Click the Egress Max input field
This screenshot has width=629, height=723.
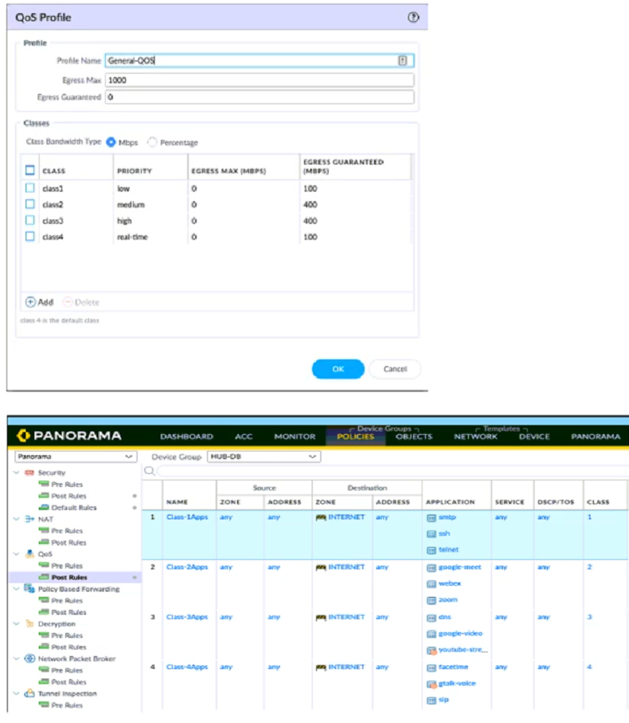(x=259, y=80)
